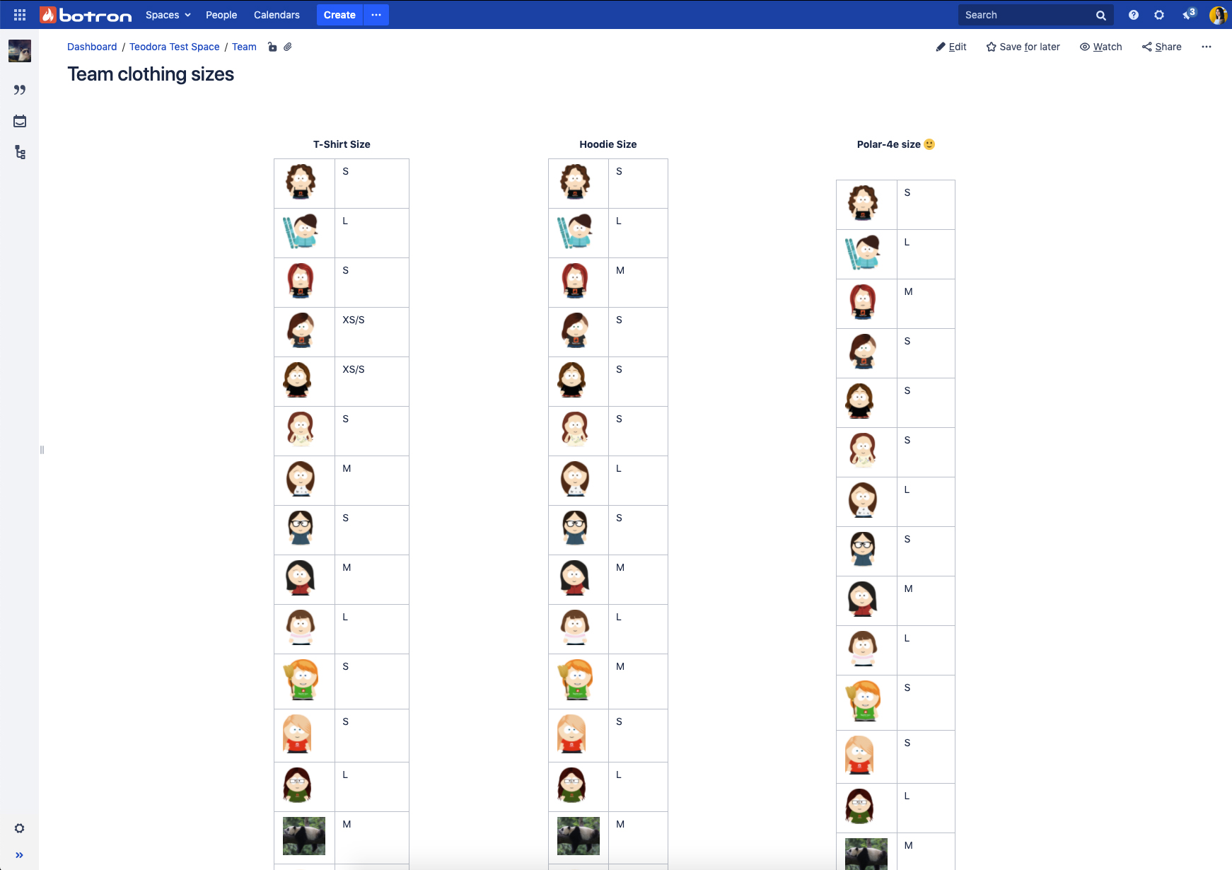Image resolution: width=1232 pixels, height=870 pixels.
Task: View notifications megaphone icon with badge 3
Action: [x=1189, y=14]
